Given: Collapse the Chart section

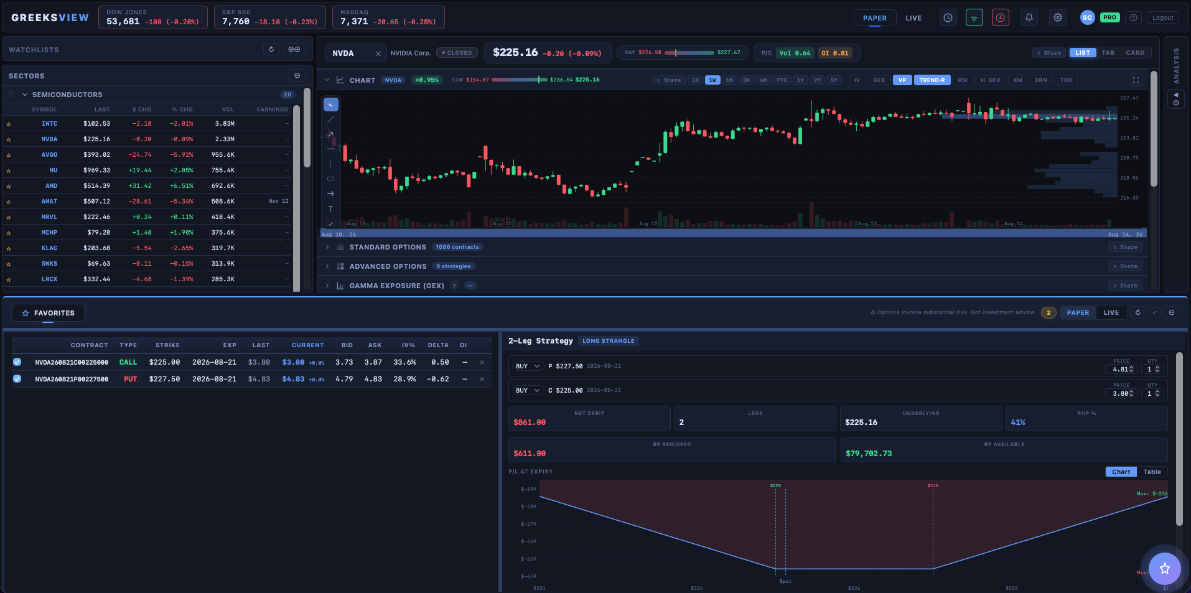Looking at the screenshot, I should (327, 80).
